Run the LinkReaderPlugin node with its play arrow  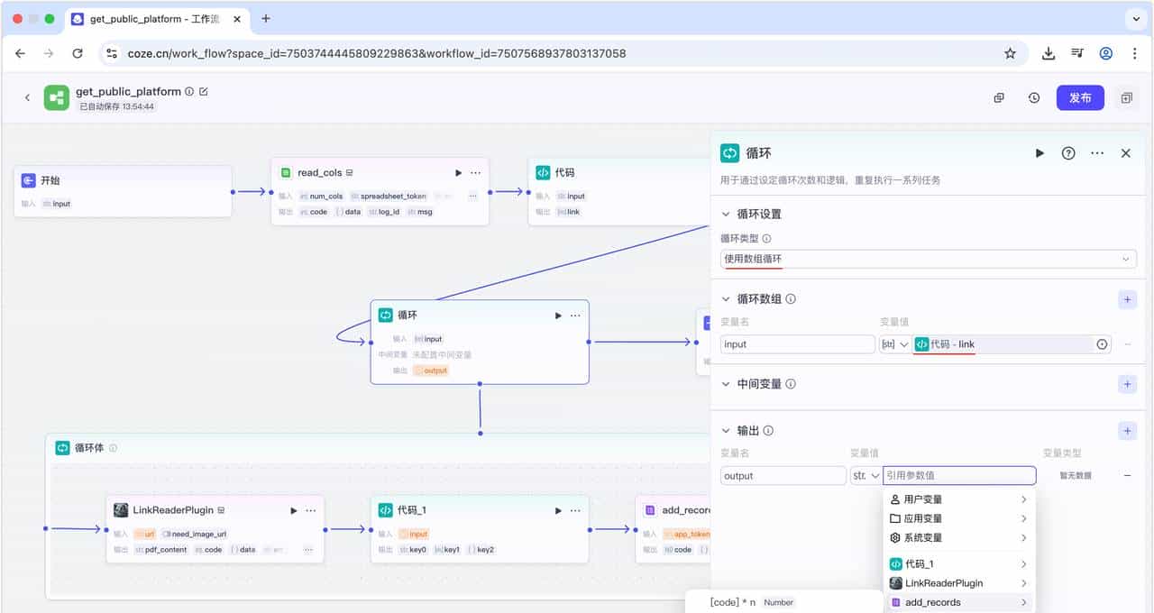pyautogui.click(x=292, y=509)
